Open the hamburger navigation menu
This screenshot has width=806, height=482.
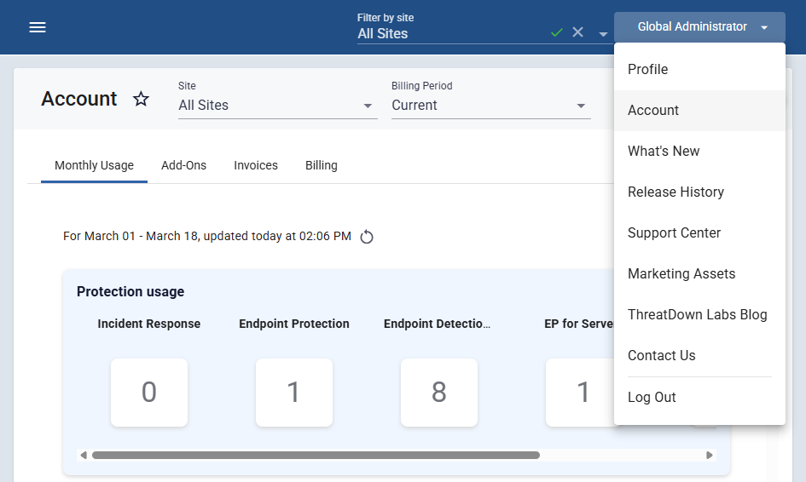38,27
